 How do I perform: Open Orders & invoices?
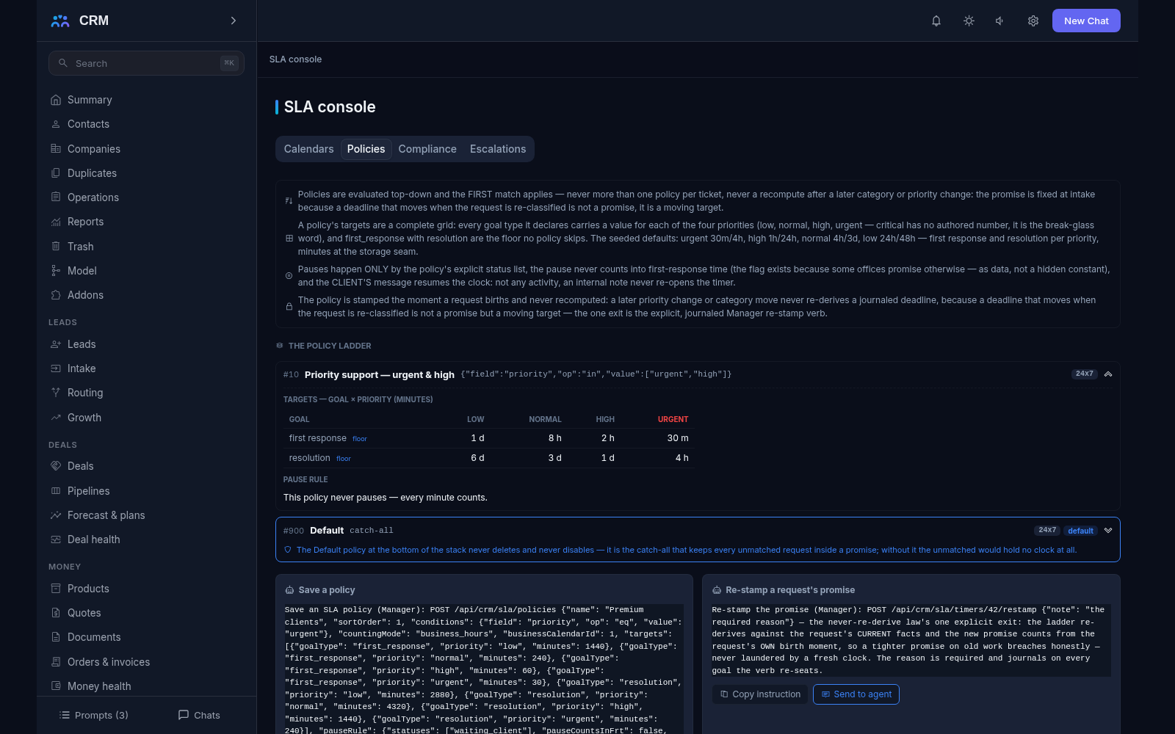tap(146, 662)
